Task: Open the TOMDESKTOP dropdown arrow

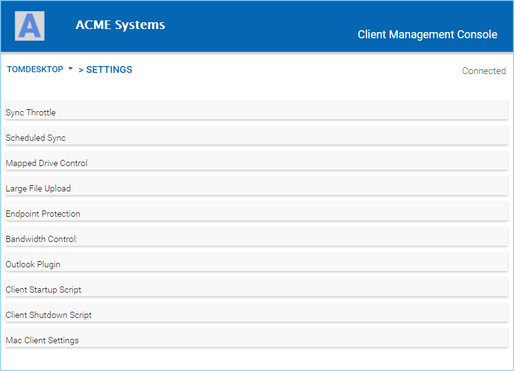Action: click(x=70, y=69)
